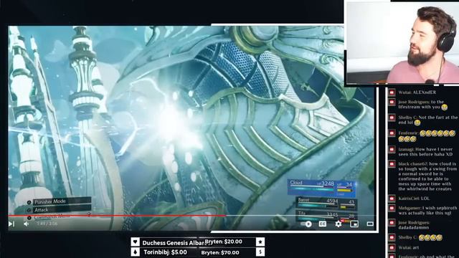This screenshot has height=258, width=459.
Task: Click YouTube icon beside 'I wish sephiroth' message
Action: tap(392, 208)
